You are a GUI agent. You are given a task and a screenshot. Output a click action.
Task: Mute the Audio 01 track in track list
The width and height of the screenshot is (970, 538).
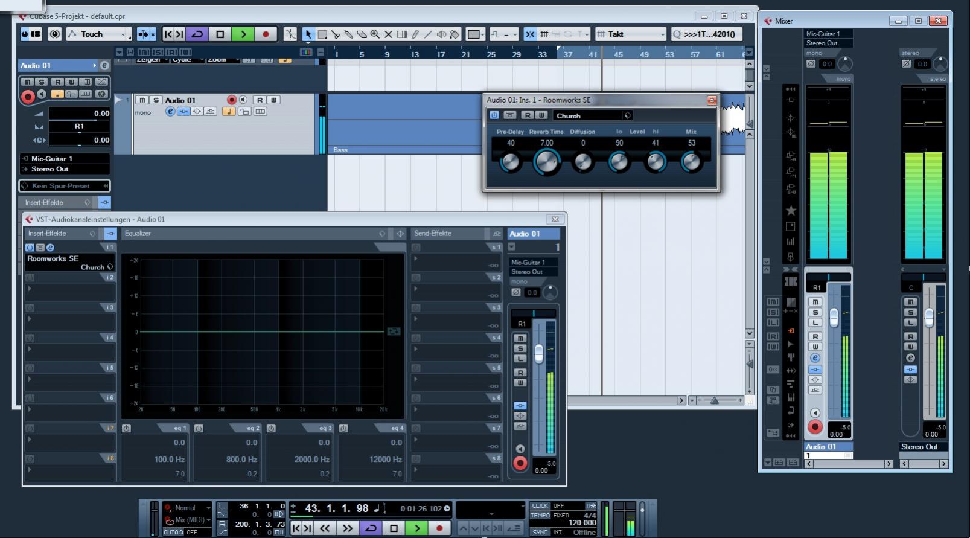point(142,100)
